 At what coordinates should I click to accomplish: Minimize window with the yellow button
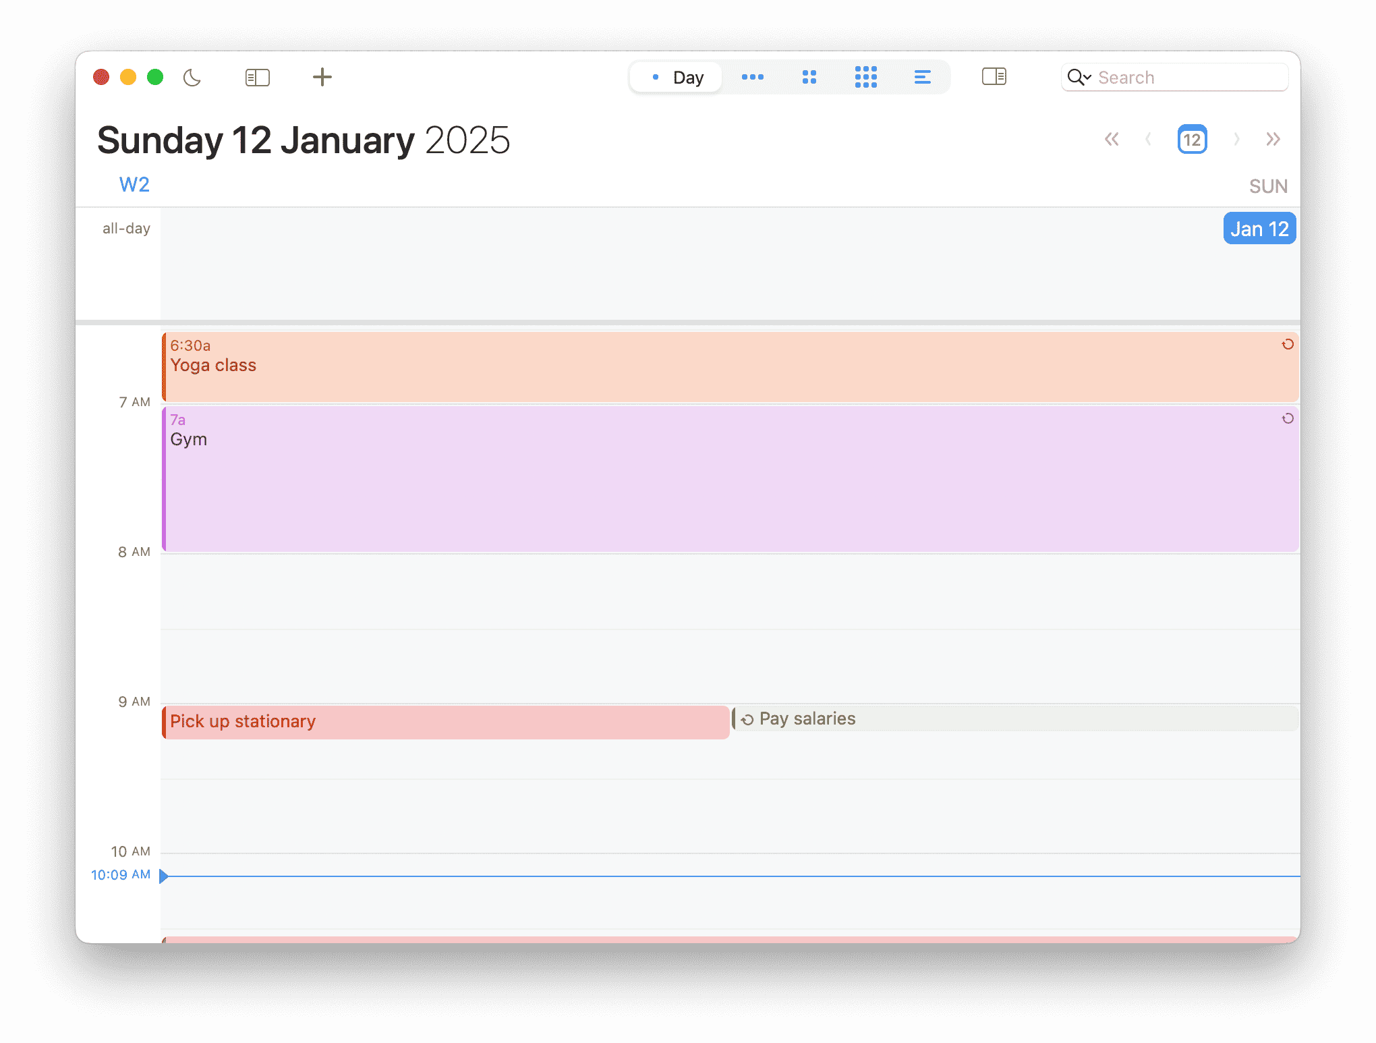[128, 77]
